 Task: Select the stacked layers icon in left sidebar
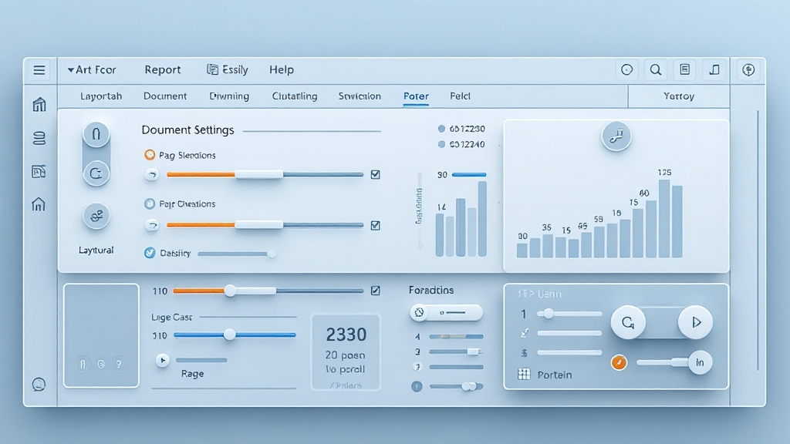coord(39,139)
